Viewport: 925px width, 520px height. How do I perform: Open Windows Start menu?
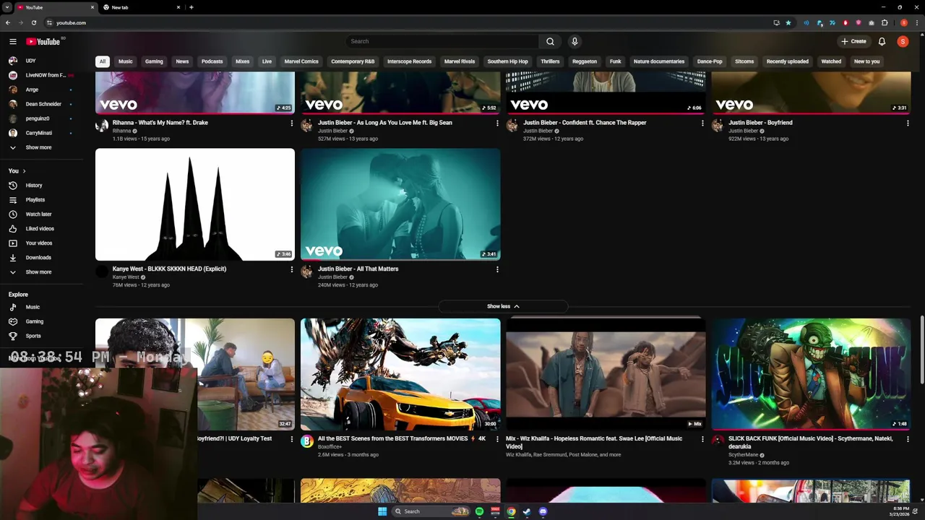pos(382,511)
